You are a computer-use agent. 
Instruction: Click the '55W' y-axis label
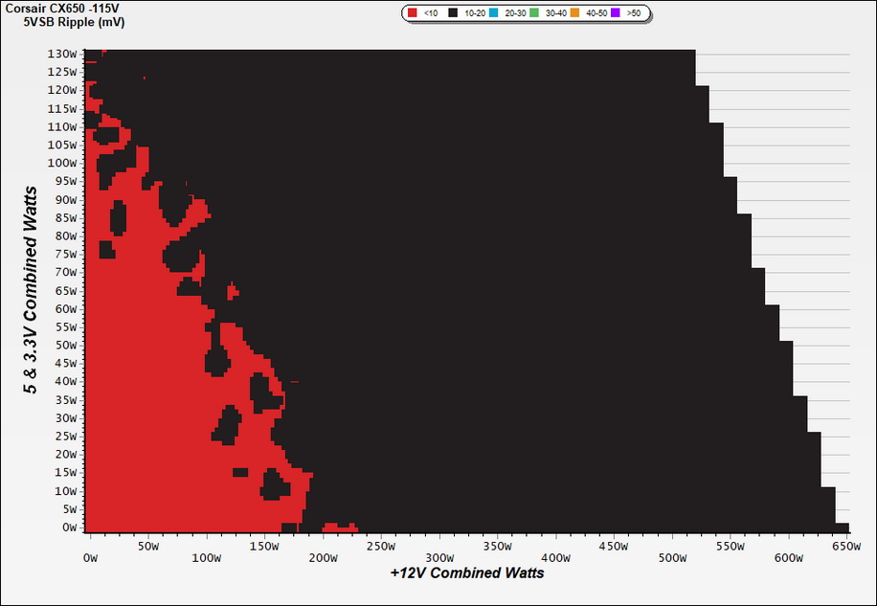[65, 327]
